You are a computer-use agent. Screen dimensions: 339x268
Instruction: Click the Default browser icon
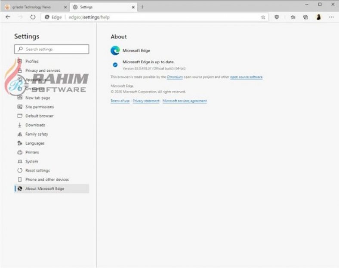[x=20, y=116]
